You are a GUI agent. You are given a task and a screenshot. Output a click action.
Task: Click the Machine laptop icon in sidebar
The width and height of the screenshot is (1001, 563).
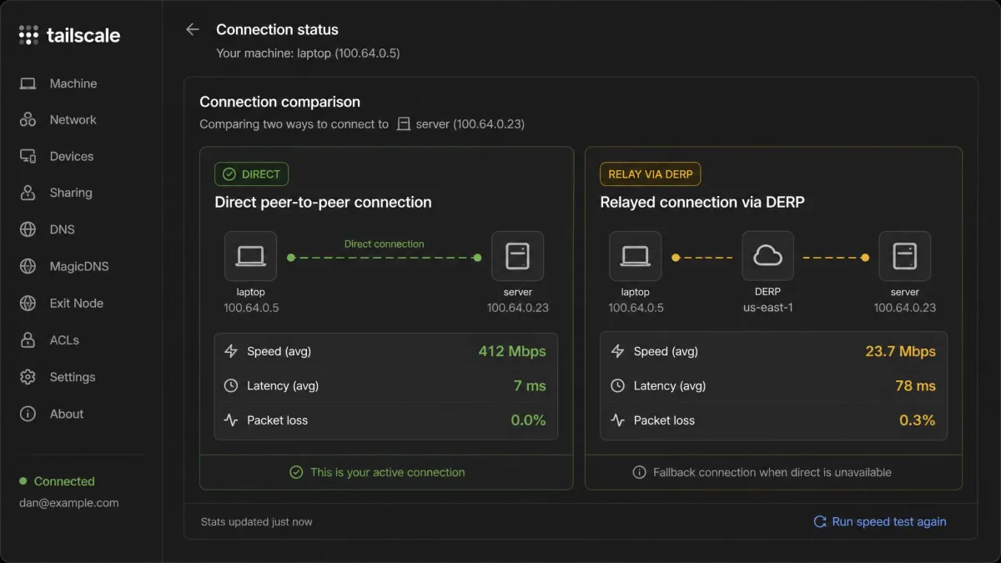tap(28, 83)
